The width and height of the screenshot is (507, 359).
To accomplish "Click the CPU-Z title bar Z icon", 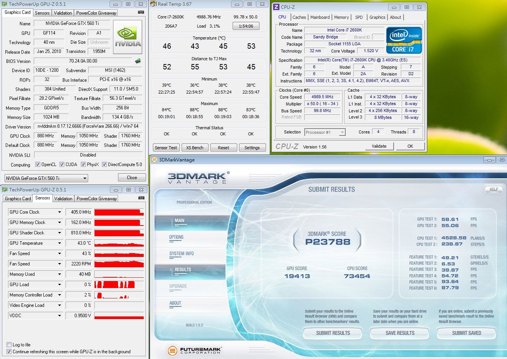I will 276,7.
